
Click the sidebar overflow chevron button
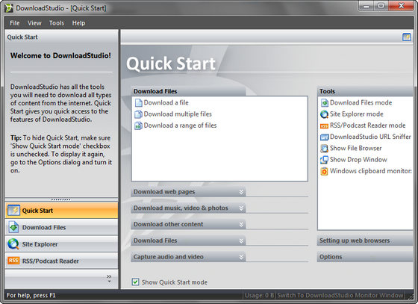pos(109,279)
